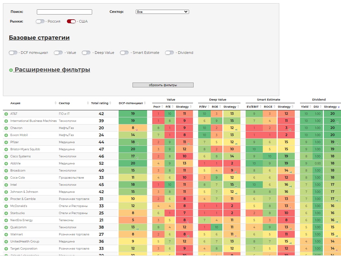
Task: Toggle the DCF потенциал strategy
Action: (13, 53)
